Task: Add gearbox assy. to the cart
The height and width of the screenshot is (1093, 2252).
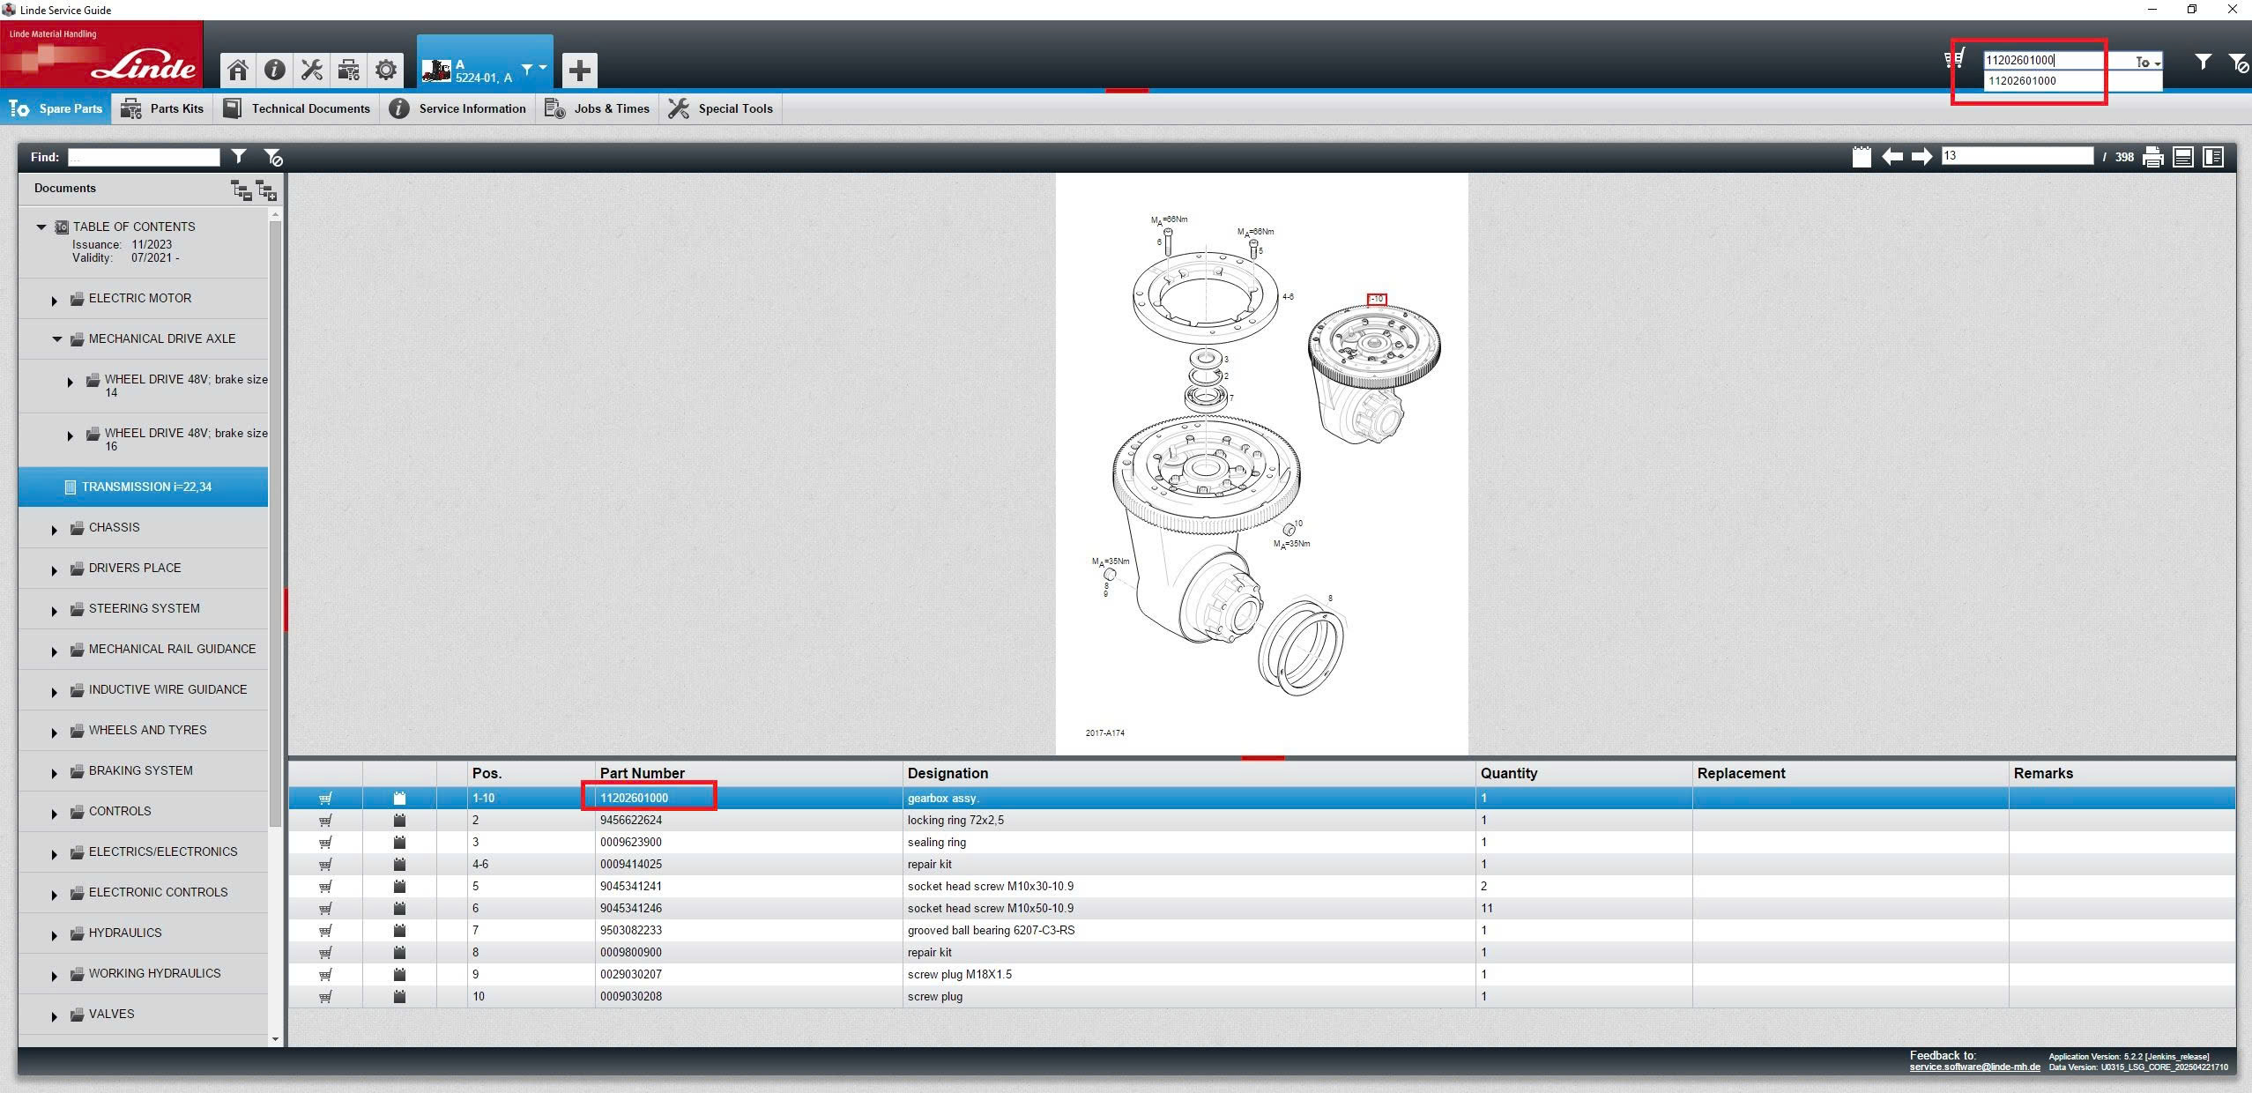Action: point(325,798)
